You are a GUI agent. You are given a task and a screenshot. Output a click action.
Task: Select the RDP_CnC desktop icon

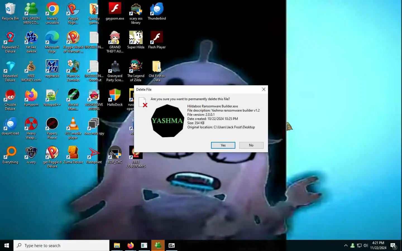click(115, 155)
